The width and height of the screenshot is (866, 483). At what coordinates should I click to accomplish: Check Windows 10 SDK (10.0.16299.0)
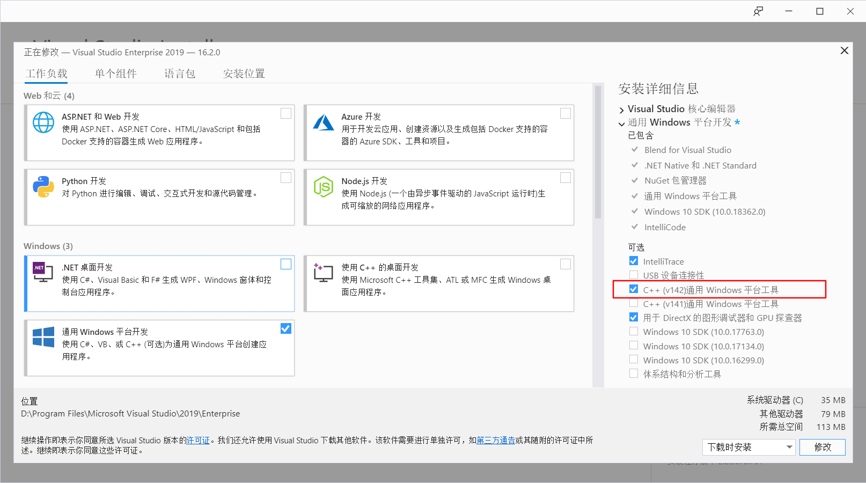click(x=634, y=360)
